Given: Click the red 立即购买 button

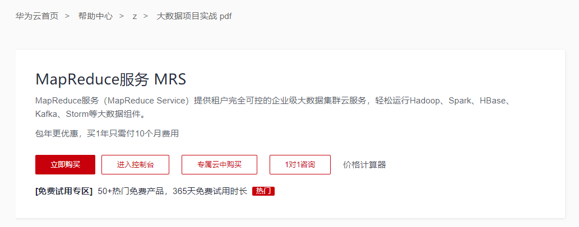Looking at the screenshot, I should 66,164.
